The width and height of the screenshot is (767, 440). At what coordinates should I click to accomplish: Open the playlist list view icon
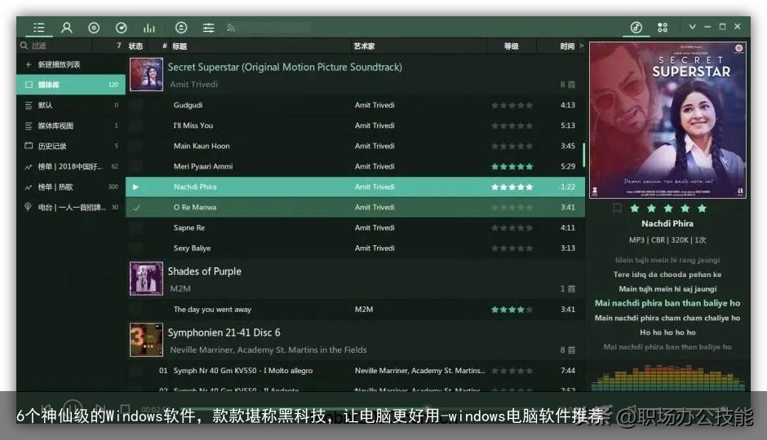click(38, 28)
